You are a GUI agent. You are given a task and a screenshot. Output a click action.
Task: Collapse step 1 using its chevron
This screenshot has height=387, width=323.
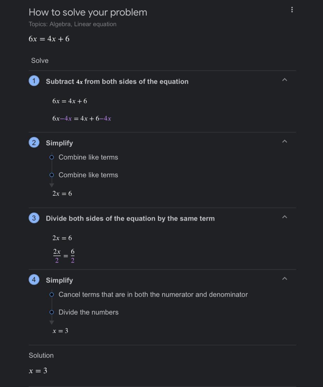click(284, 80)
